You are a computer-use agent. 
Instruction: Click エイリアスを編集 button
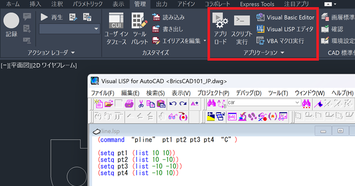(x=176, y=41)
